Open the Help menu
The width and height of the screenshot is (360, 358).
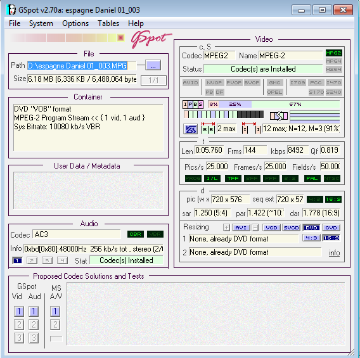click(x=136, y=23)
